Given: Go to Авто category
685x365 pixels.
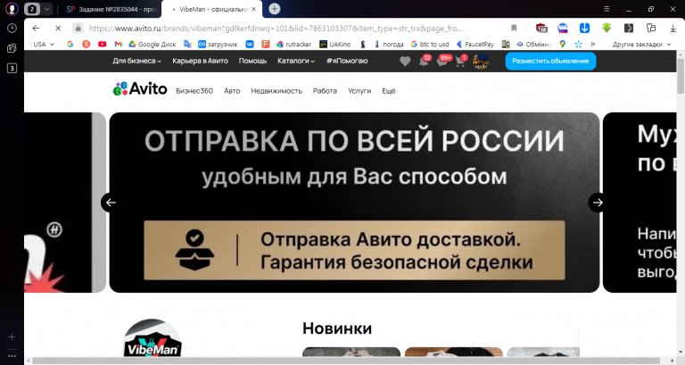Looking at the screenshot, I should [232, 91].
